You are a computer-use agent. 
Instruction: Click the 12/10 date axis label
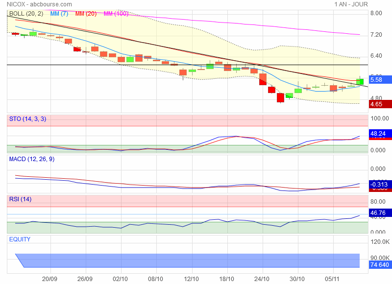[x=191, y=279]
